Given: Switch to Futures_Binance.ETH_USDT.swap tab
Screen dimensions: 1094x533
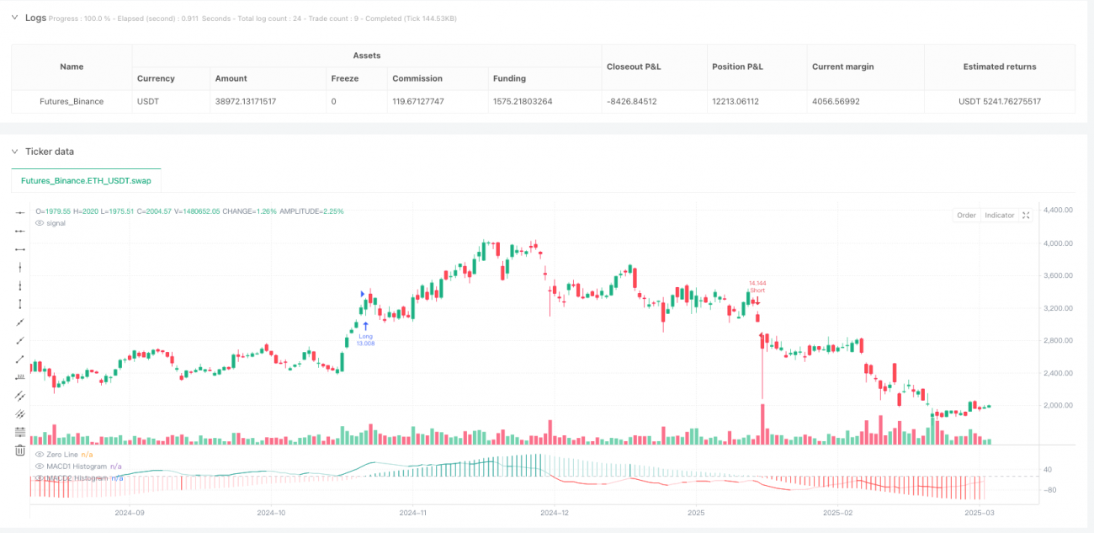Looking at the screenshot, I should (86, 181).
